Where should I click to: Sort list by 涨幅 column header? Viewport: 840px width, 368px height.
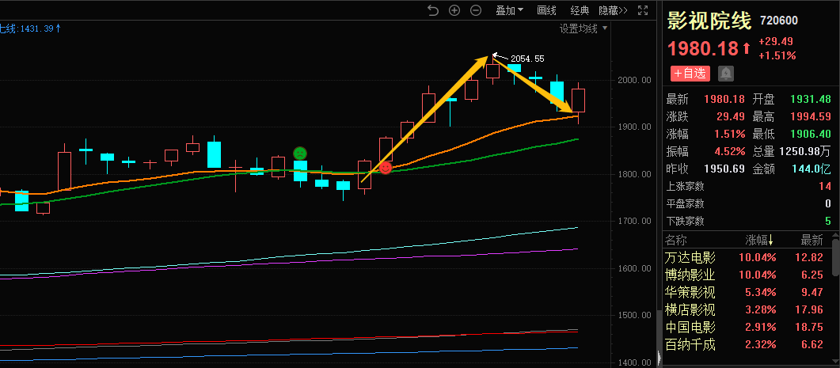760,240
